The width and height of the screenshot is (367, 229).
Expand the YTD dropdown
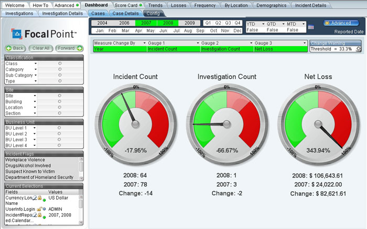pos(262,24)
